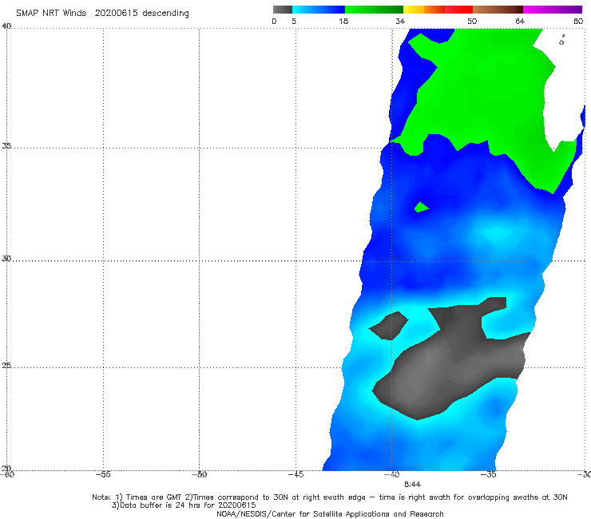Click the latitude axis label "25"
Viewport: 591px width, 519px height.
6,365
